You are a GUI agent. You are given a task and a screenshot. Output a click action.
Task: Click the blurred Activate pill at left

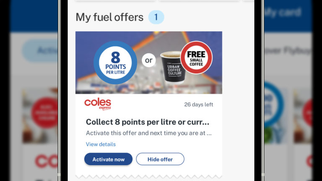tap(40, 51)
